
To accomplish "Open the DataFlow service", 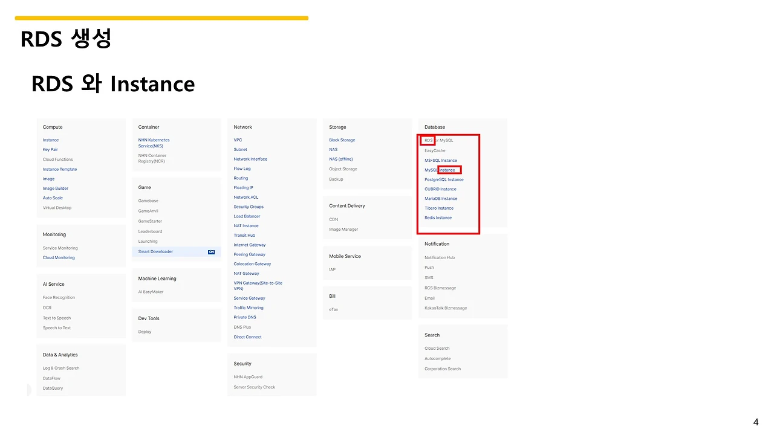I will click(x=51, y=378).
